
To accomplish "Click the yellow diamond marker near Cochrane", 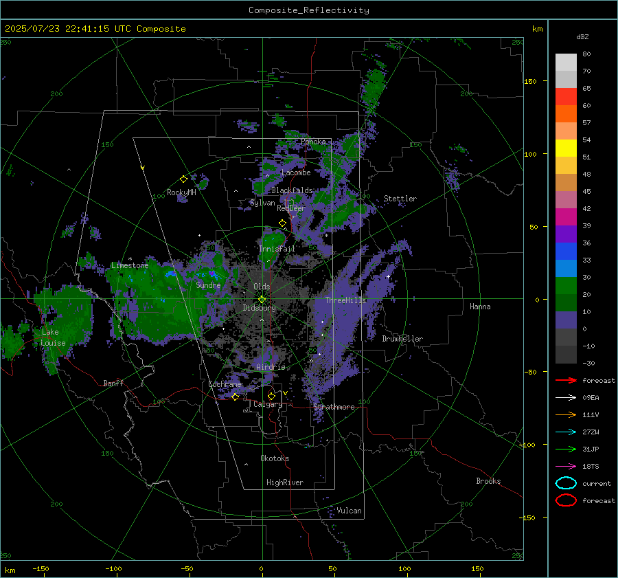I will (x=236, y=397).
